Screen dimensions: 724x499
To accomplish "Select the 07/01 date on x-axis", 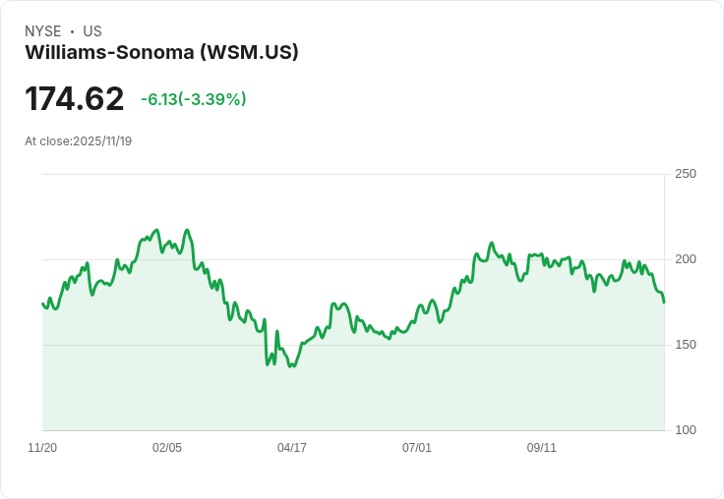I will (x=417, y=448).
